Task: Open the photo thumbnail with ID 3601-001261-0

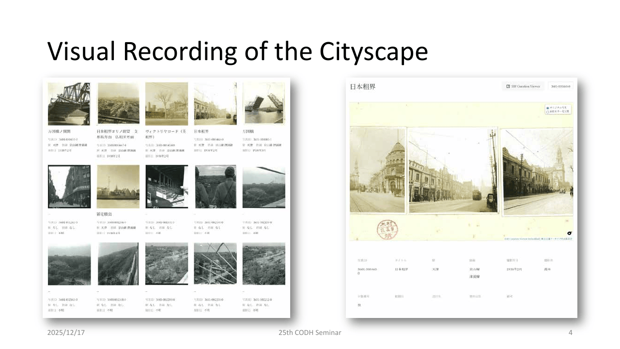Action: coord(69,187)
